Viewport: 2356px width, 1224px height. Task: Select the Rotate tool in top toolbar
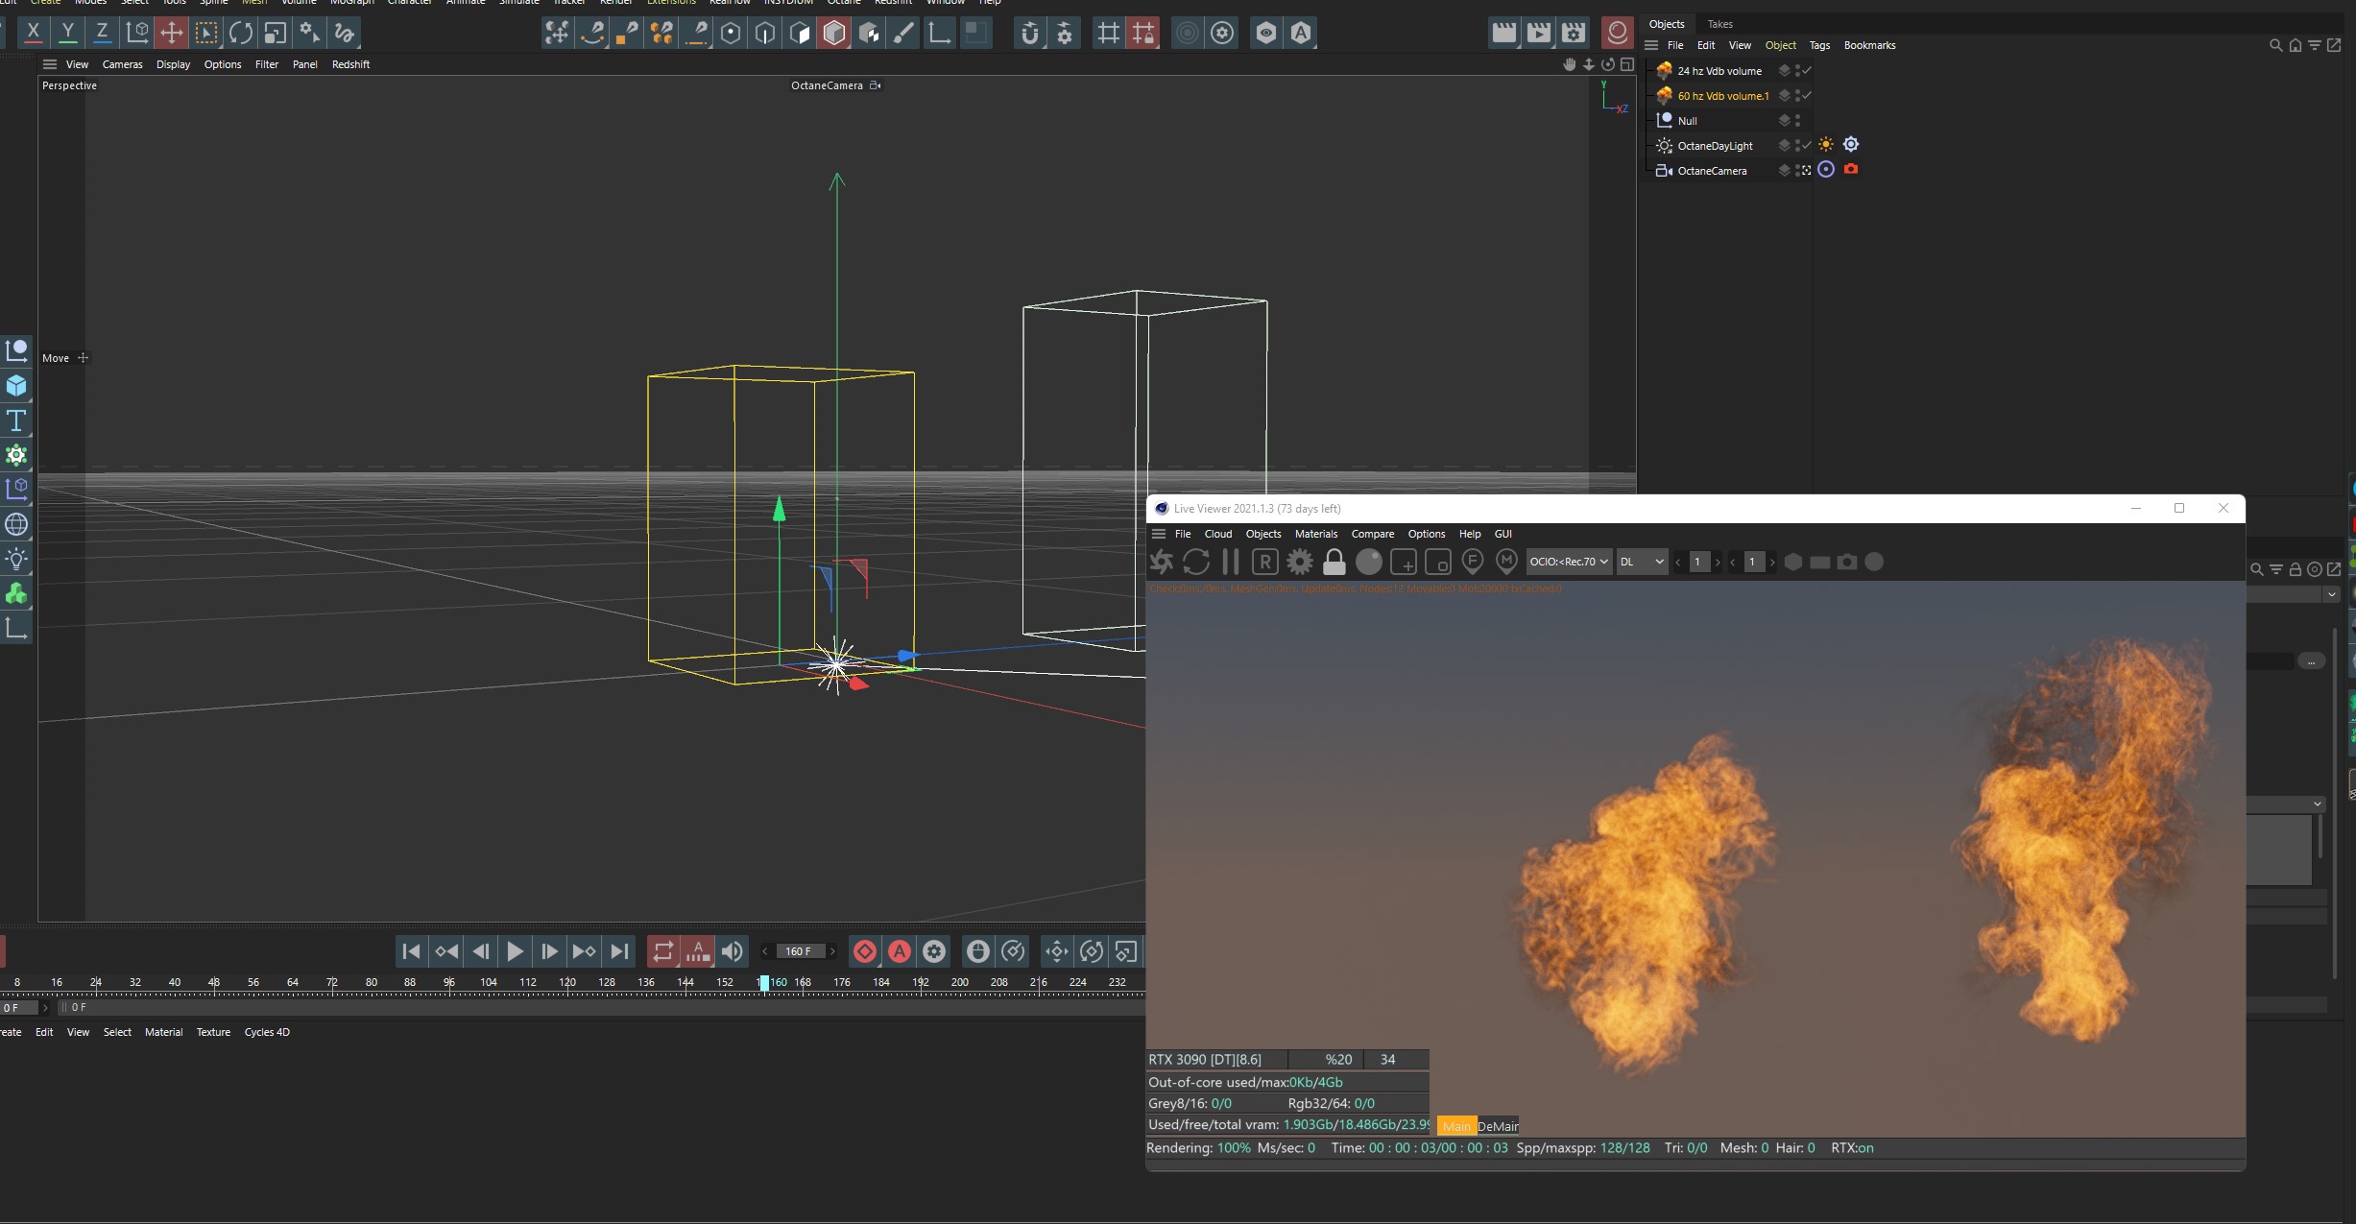click(x=241, y=33)
